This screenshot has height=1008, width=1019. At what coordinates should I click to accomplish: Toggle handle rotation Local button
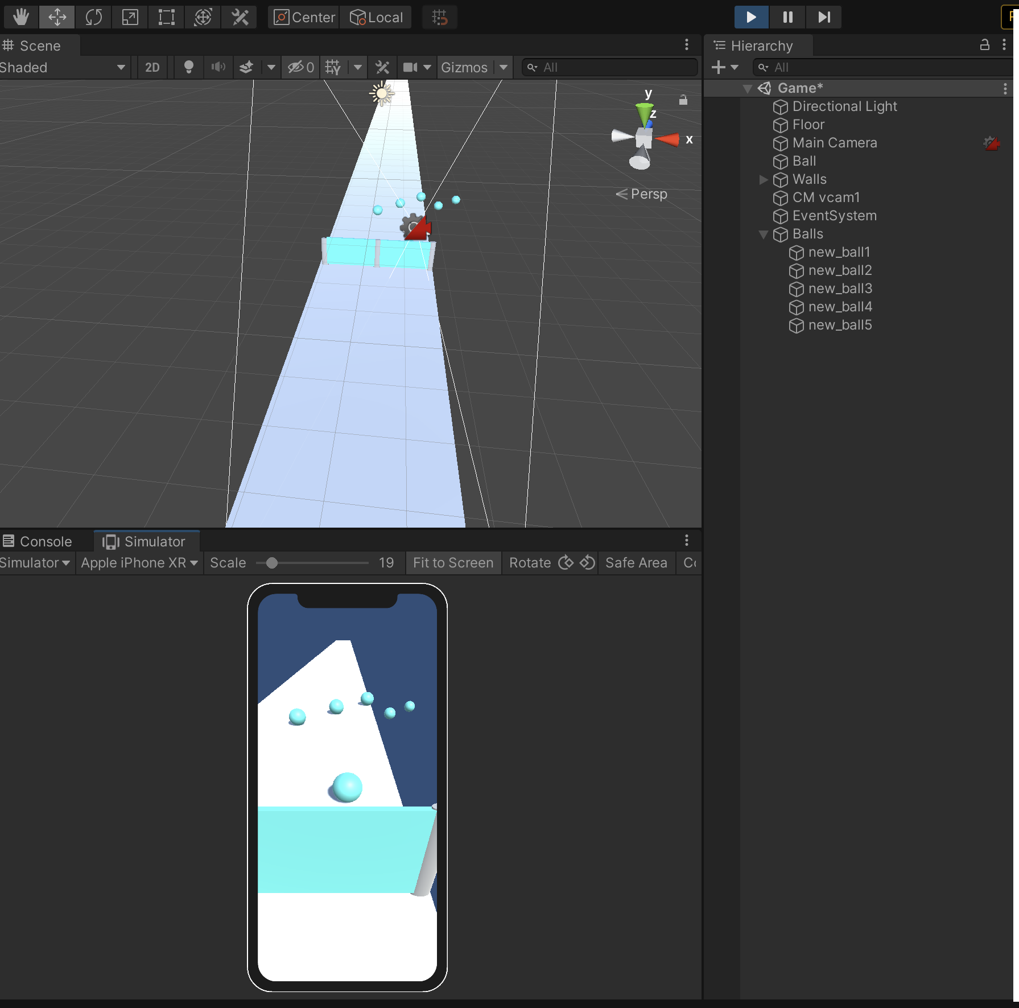376,17
